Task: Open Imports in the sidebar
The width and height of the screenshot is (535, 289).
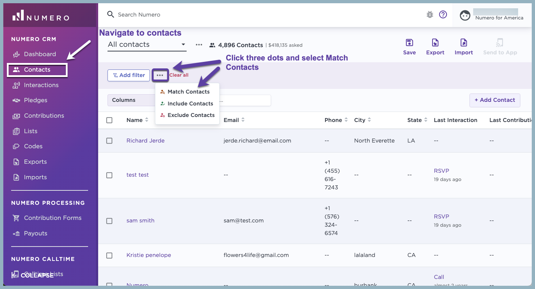Action: 29,177
